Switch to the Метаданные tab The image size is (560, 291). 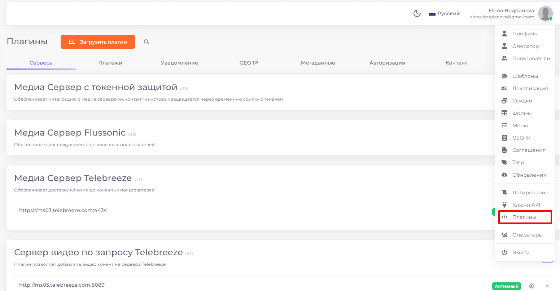(x=318, y=63)
